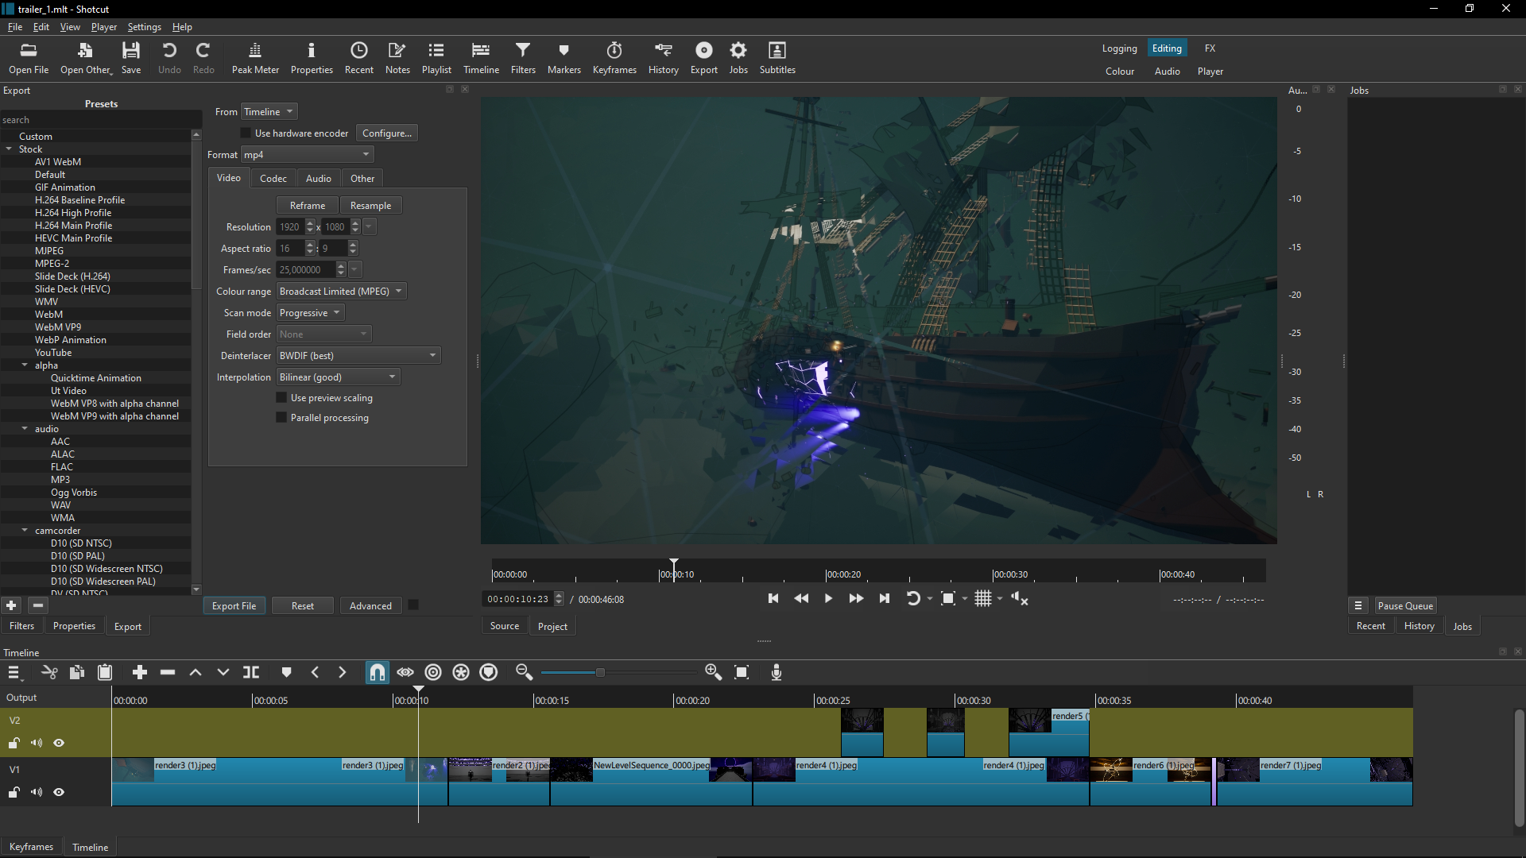The height and width of the screenshot is (858, 1526).
Task: Click record audio microphone icon
Action: (x=777, y=673)
